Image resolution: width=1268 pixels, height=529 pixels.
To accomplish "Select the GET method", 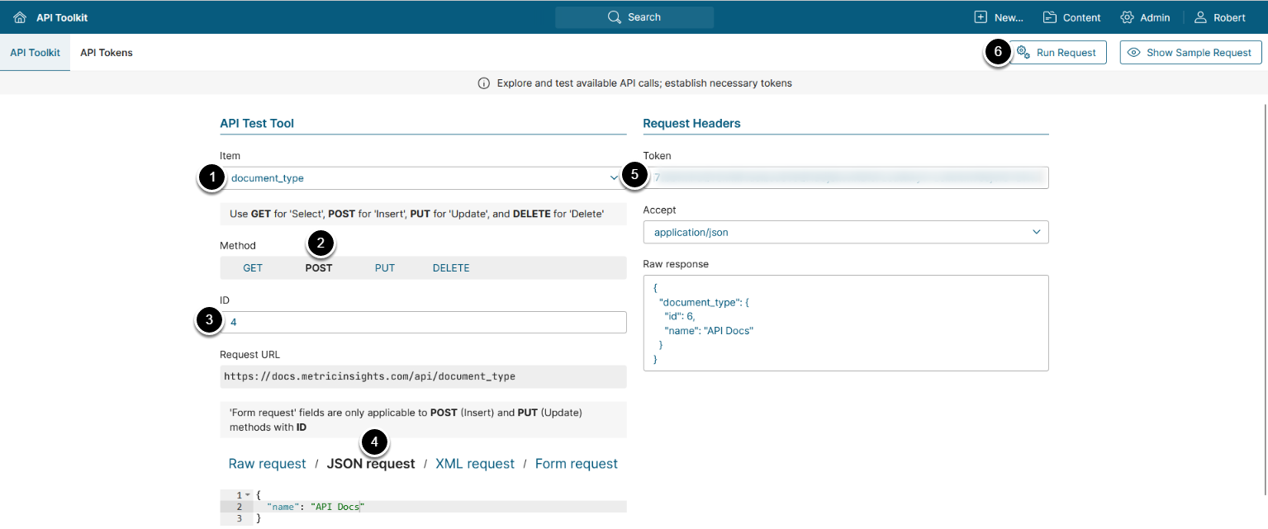I will point(253,268).
